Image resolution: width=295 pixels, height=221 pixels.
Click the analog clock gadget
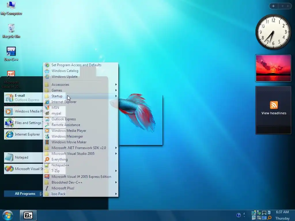tap(273, 32)
